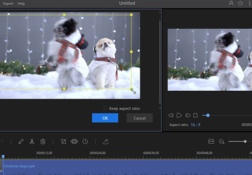Enable Keep aspect ratio checkbox

point(105,108)
